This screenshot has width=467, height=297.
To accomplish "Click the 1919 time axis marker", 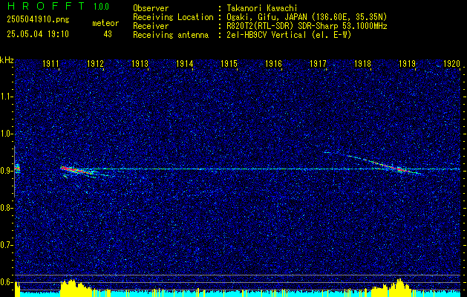I will (x=407, y=63).
